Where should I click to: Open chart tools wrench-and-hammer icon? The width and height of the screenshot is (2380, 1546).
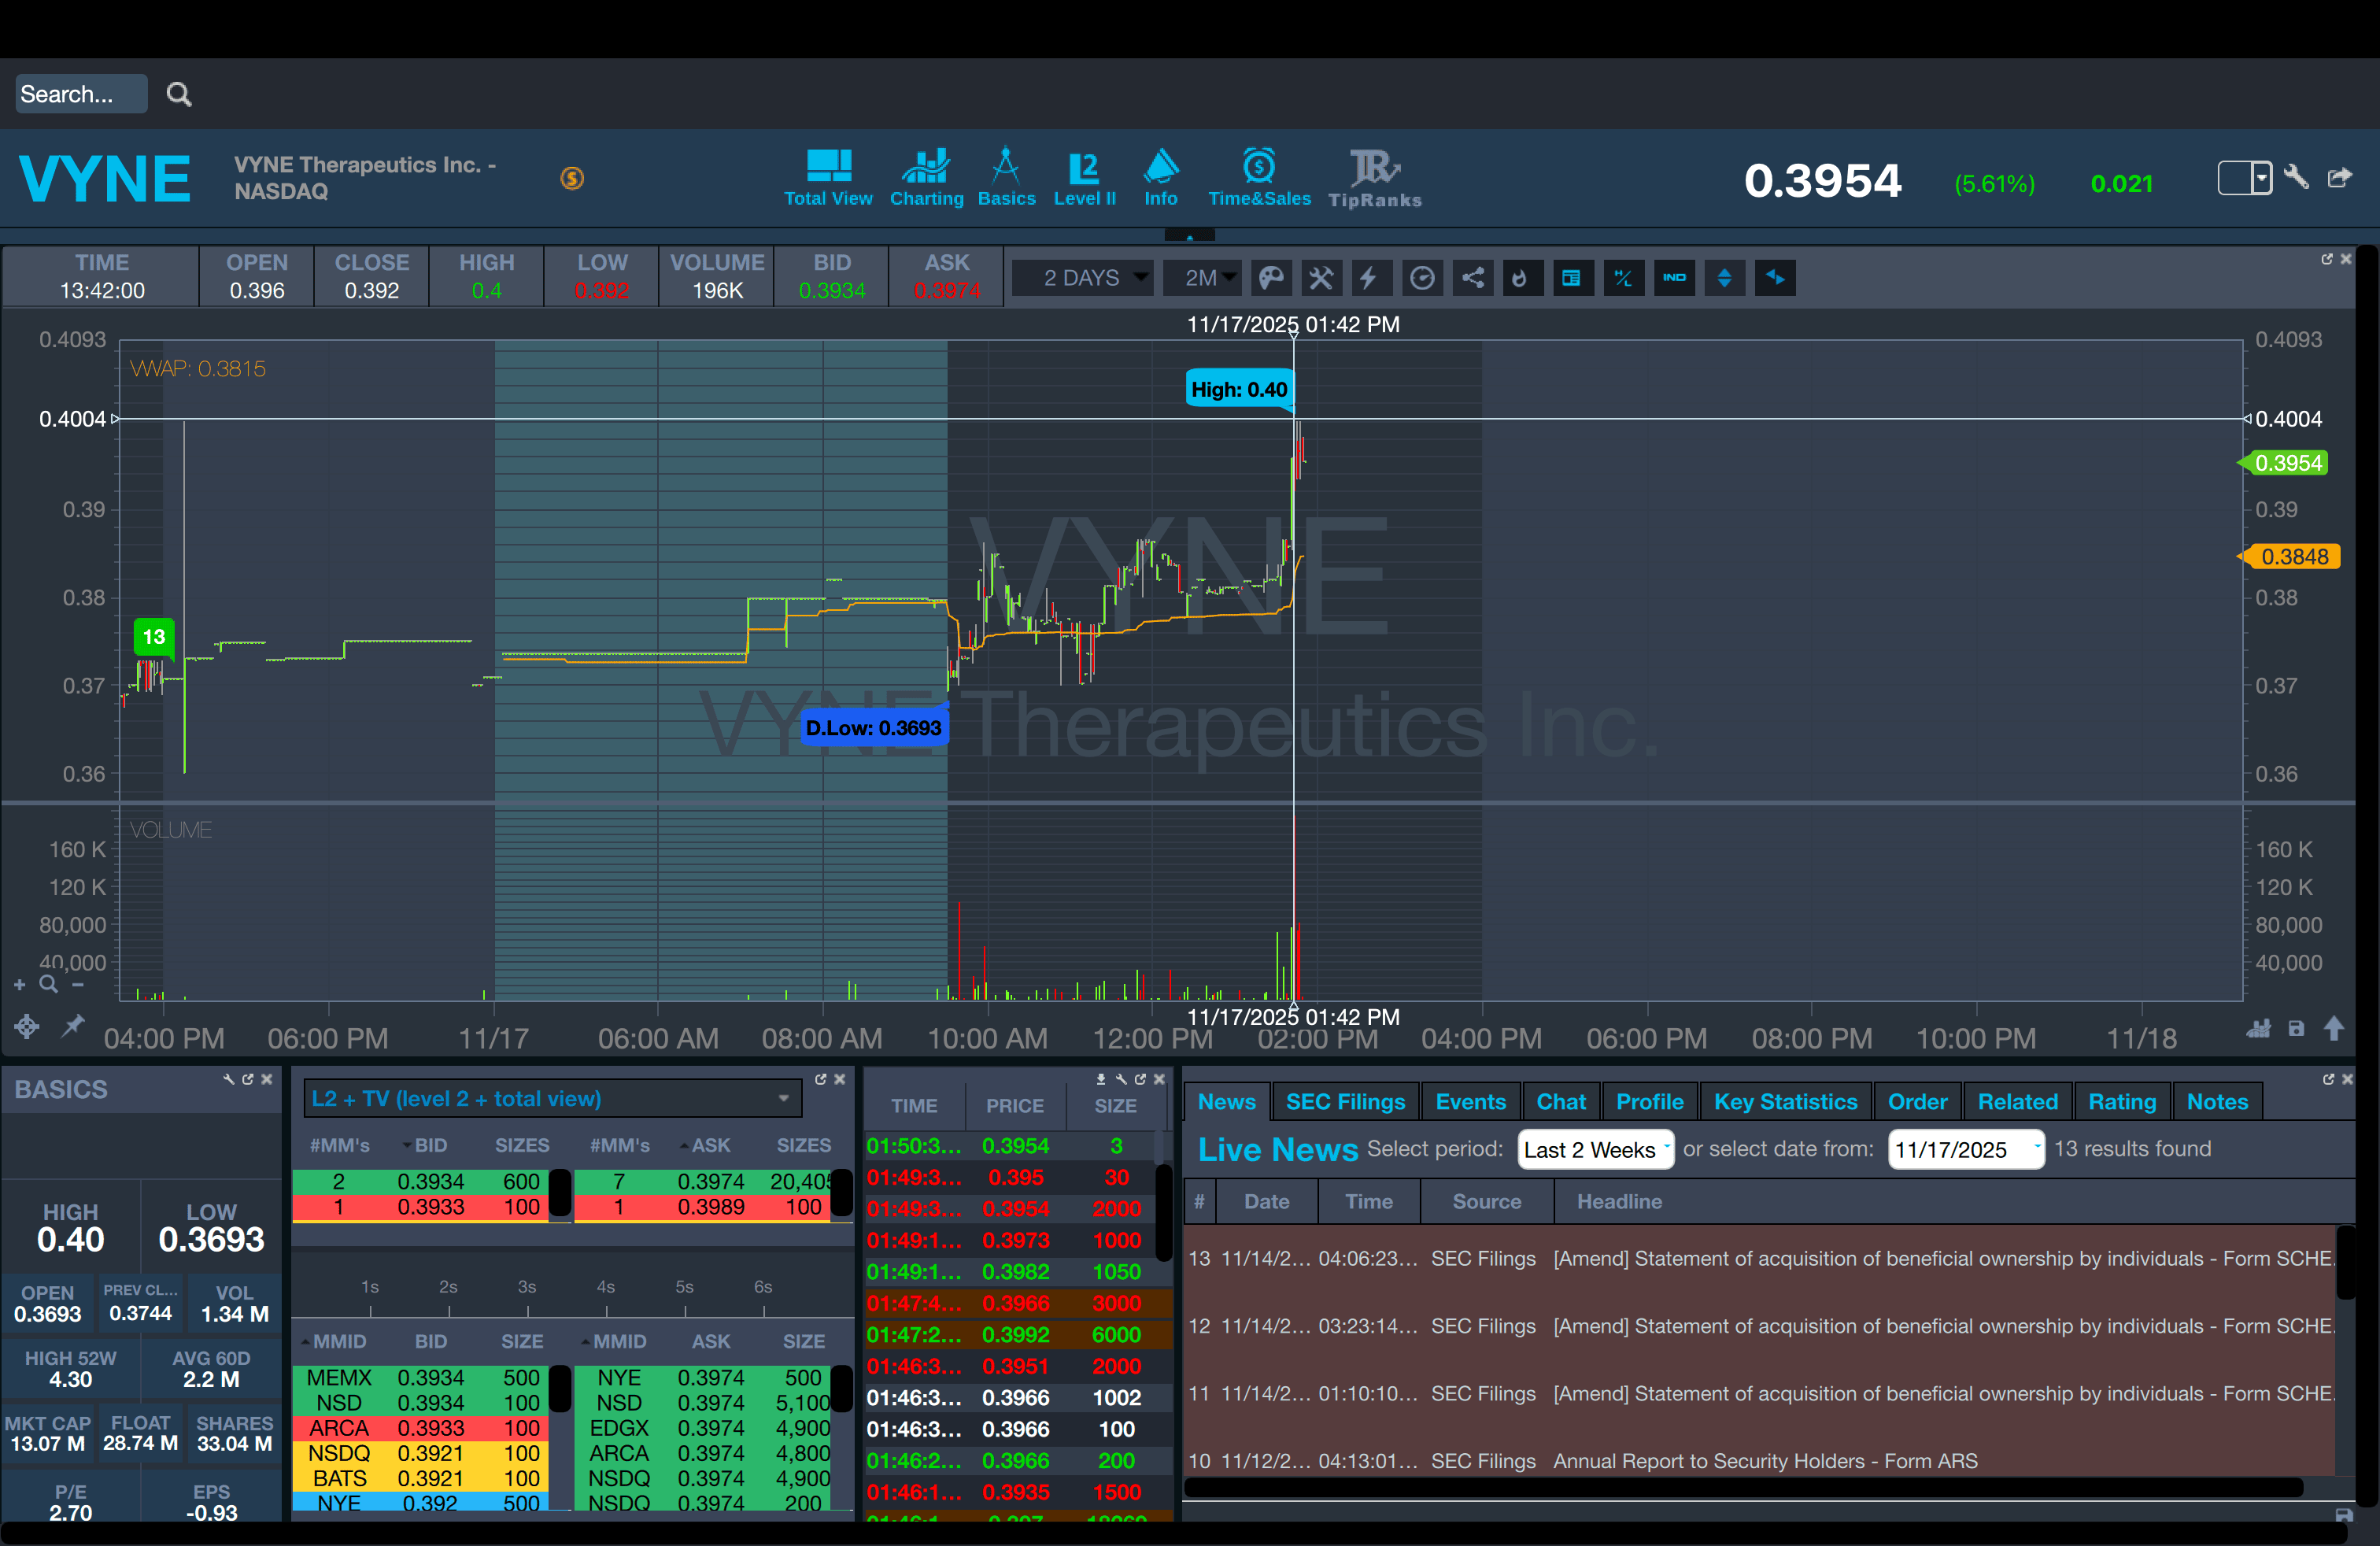click(1321, 278)
